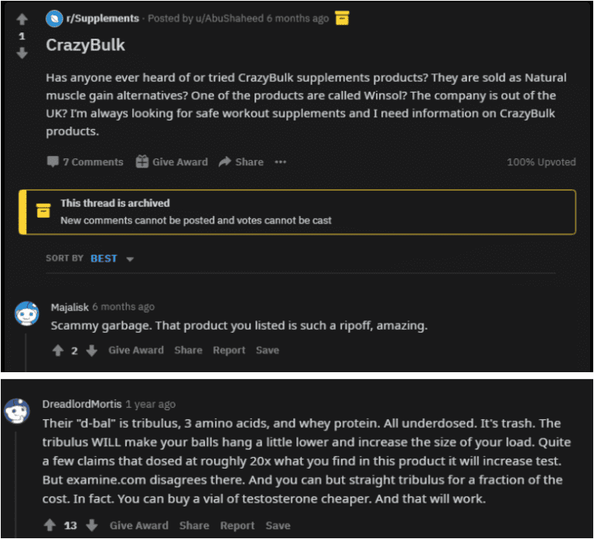Click the yellow archived box icon in post header
Image resolution: width=594 pixels, height=539 pixels.
(x=342, y=18)
